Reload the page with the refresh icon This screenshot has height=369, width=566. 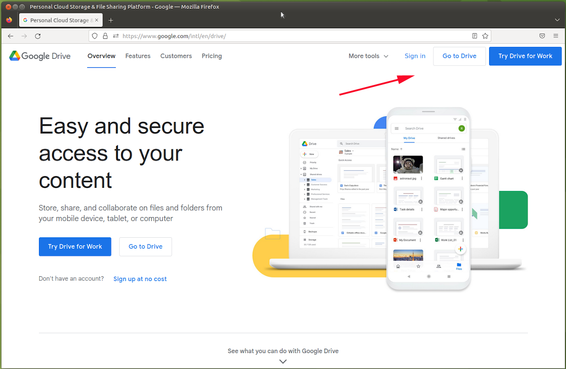38,36
